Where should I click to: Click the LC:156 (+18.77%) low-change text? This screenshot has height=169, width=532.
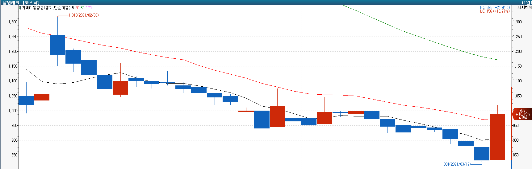coord(495,11)
